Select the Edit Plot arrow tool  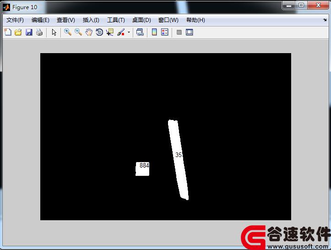[54, 33]
